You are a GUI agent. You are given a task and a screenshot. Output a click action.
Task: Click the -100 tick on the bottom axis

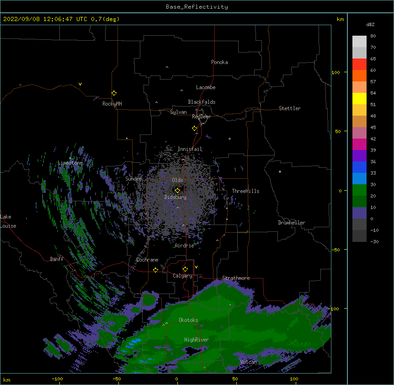(58, 379)
